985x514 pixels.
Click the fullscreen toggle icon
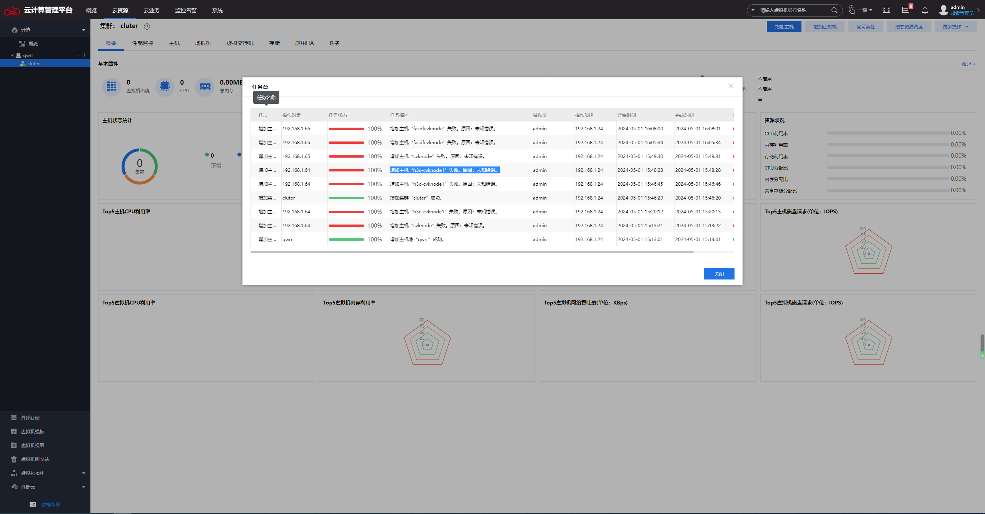tap(886, 10)
